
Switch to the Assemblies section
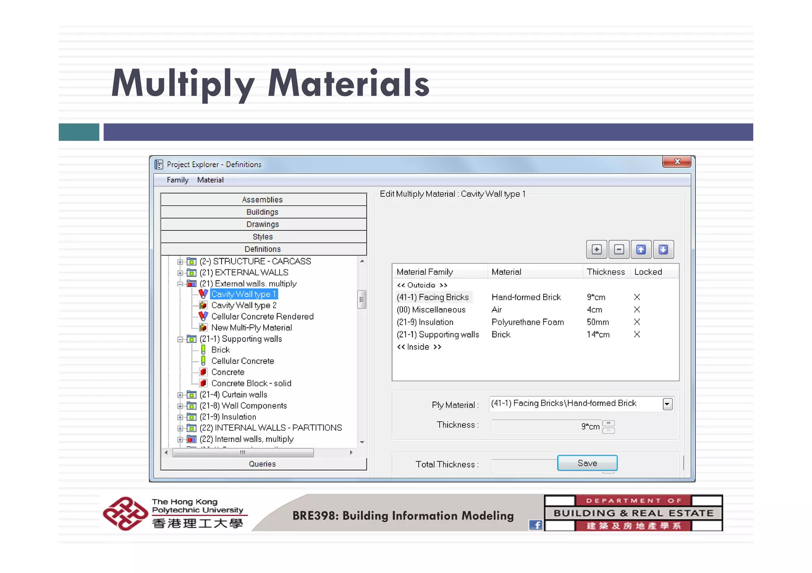click(x=263, y=200)
